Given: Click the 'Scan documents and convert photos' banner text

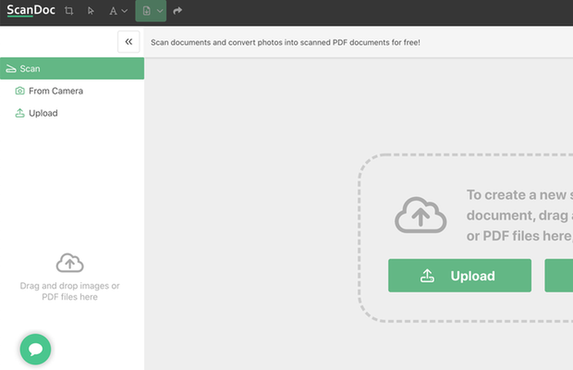Looking at the screenshot, I should (286, 42).
